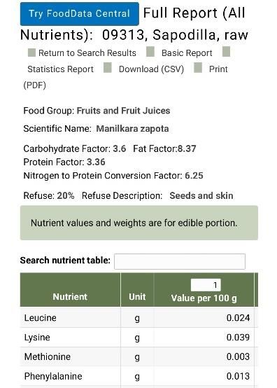Select the Methionine table row

pyautogui.click(x=139, y=356)
